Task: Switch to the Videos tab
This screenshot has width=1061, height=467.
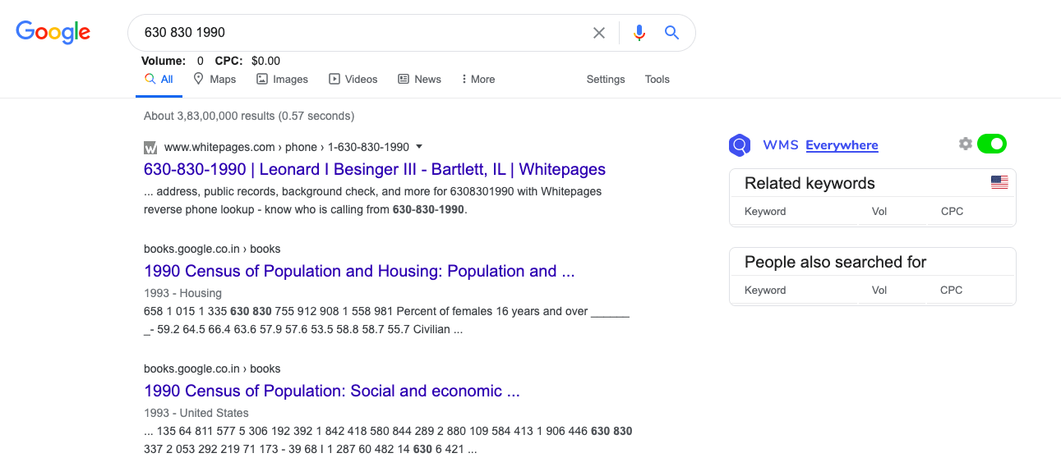Action: (x=353, y=80)
